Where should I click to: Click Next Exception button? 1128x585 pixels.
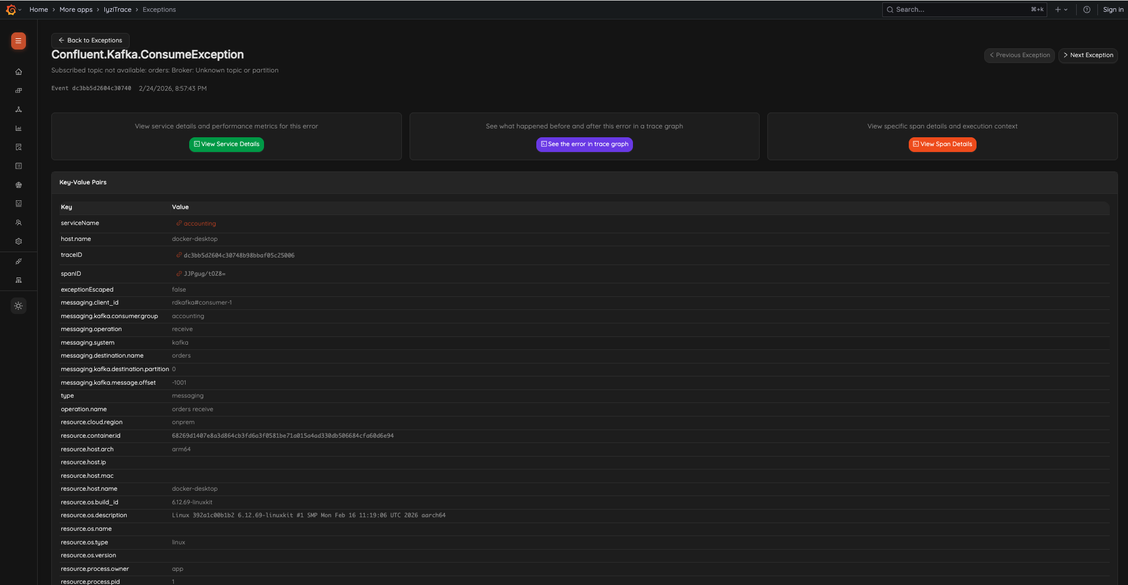[1088, 55]
